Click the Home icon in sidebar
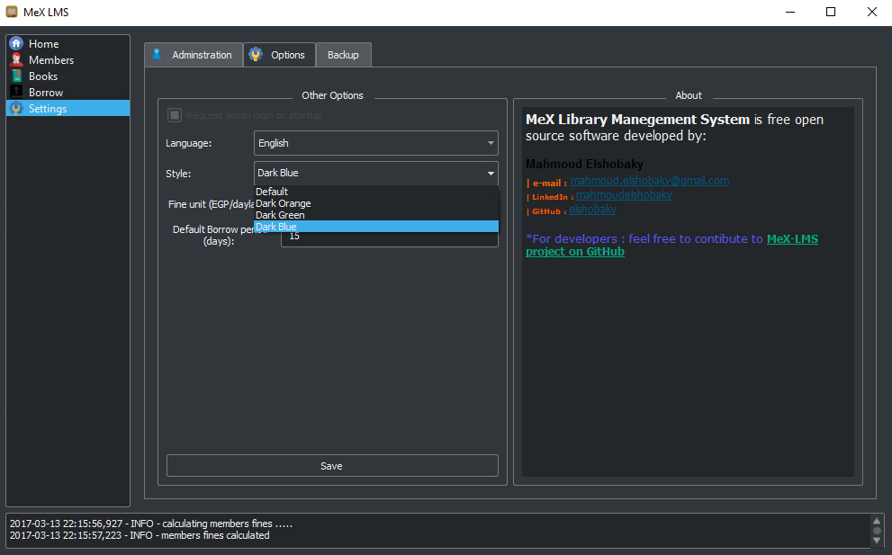Screen dimensions: 892x555 pyautogui.click(x=16, y=44)
